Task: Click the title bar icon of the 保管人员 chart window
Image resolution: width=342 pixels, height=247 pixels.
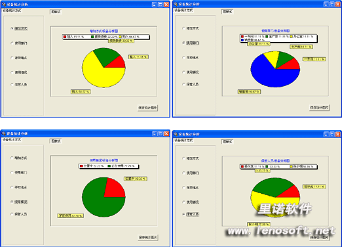Action: point(176,134)
